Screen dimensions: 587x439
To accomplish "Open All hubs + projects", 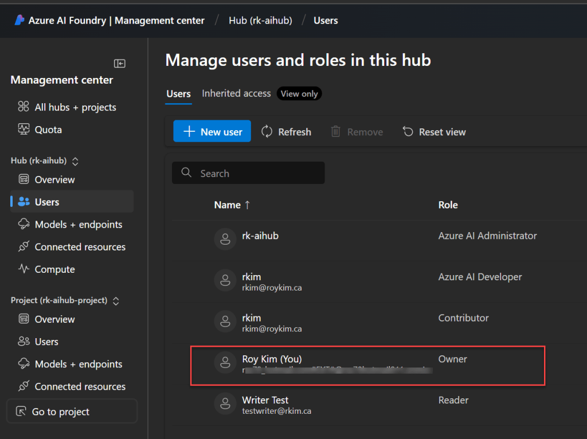I will [x=75, y=107].
